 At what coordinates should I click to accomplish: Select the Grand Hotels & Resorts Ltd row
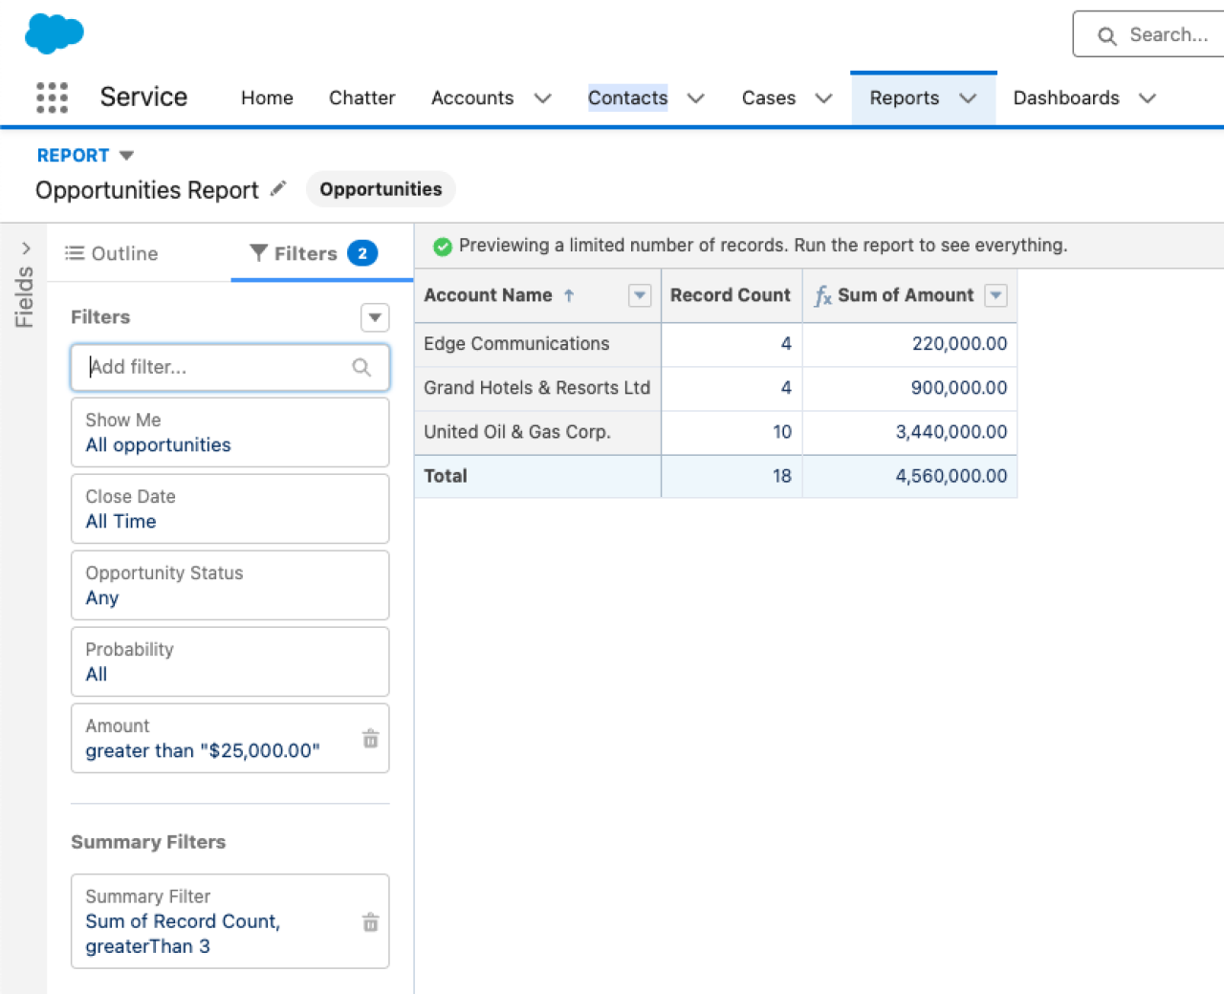(x=536, y=387)
